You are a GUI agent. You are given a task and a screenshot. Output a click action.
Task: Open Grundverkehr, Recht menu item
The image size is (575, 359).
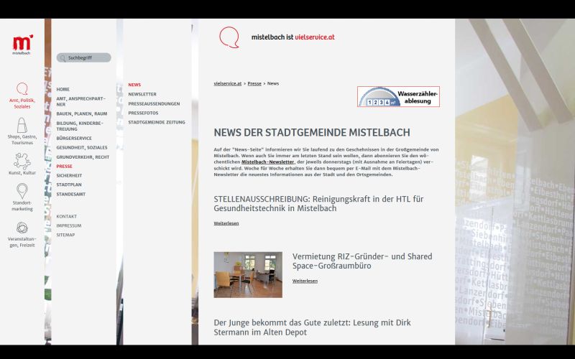(83, 157)
